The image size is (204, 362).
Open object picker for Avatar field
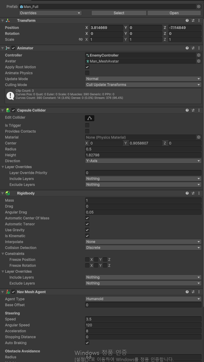tap(199, 61)
